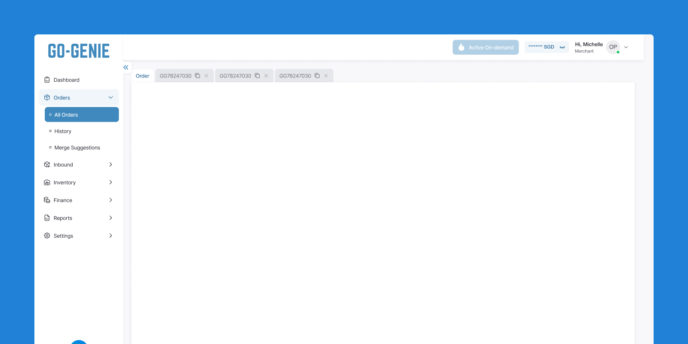
Task: Click flame icon in Active On-demand
Action: (461, 47)
